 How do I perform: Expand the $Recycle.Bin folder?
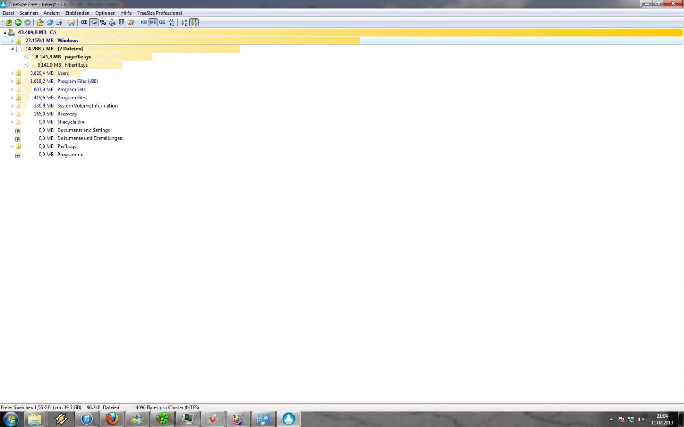12,122
